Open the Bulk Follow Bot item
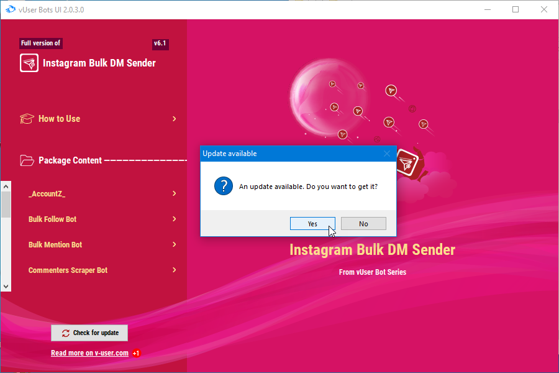Screen dimensions: 559x373 pyautogui.click(x=102, y=219)
